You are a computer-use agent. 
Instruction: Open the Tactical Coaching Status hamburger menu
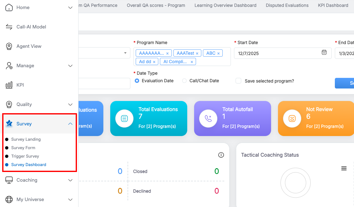pos(344,169)
